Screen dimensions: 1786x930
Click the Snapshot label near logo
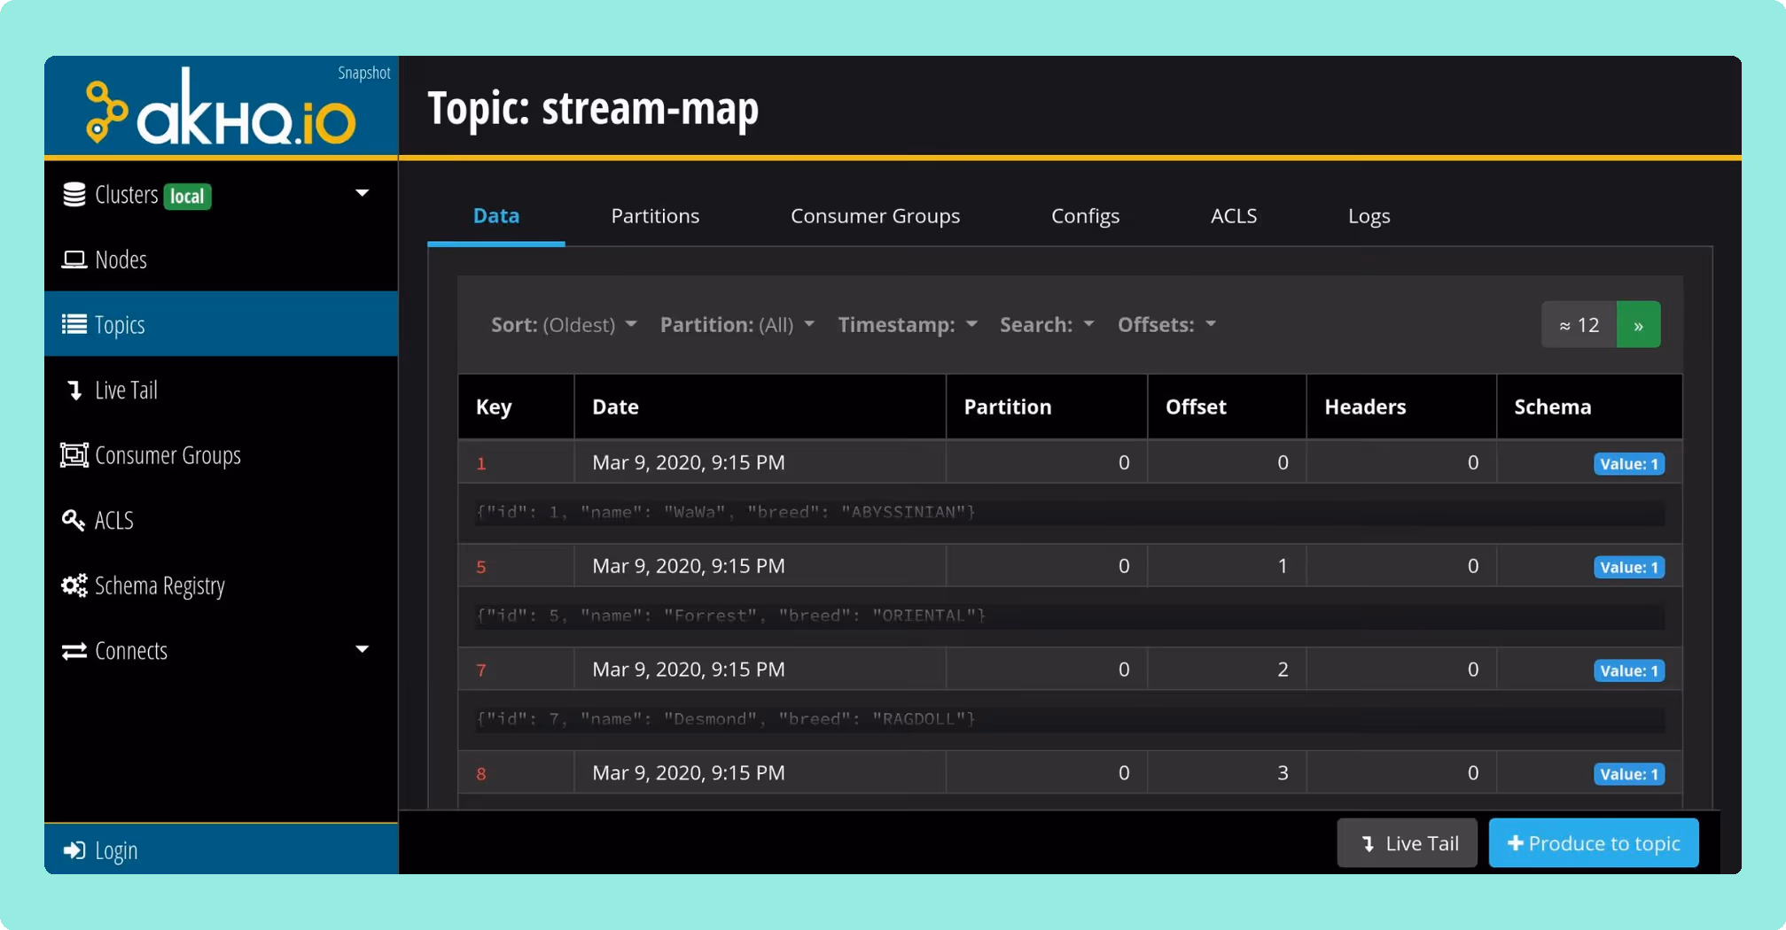(x=364, y=73)
